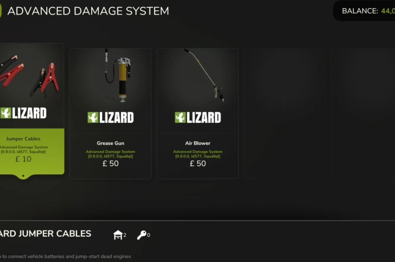Click the yellow grease gun picture
Viewport: 395px width, 262px height.
click(118, 76)
